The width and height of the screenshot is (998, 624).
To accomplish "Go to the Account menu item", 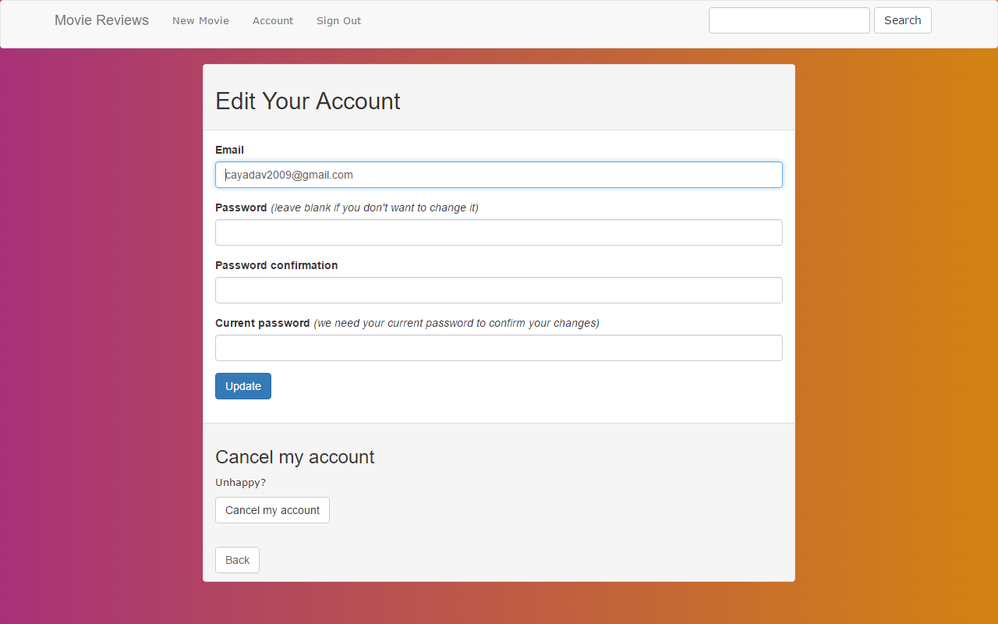I will tap(273, 21).
